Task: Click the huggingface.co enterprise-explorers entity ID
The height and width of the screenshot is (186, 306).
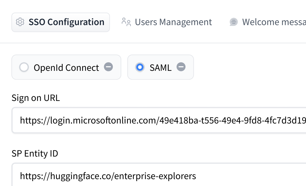Action: coord(108,176)
